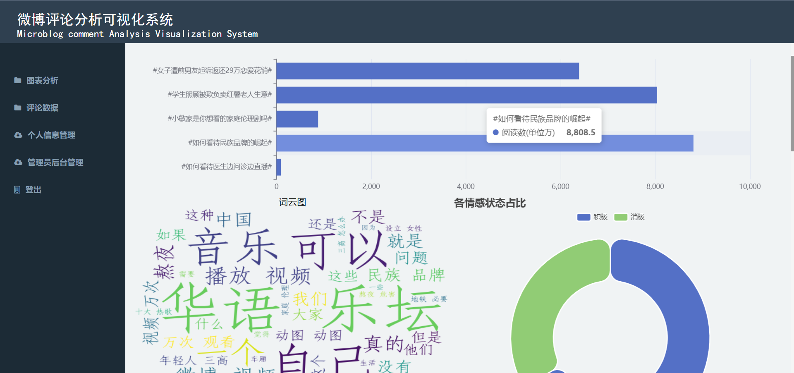Image resolution: width=794 pixels, height=373 pixels.
Task: Click the word 中国 in word cloud
Action: [234, 219]
